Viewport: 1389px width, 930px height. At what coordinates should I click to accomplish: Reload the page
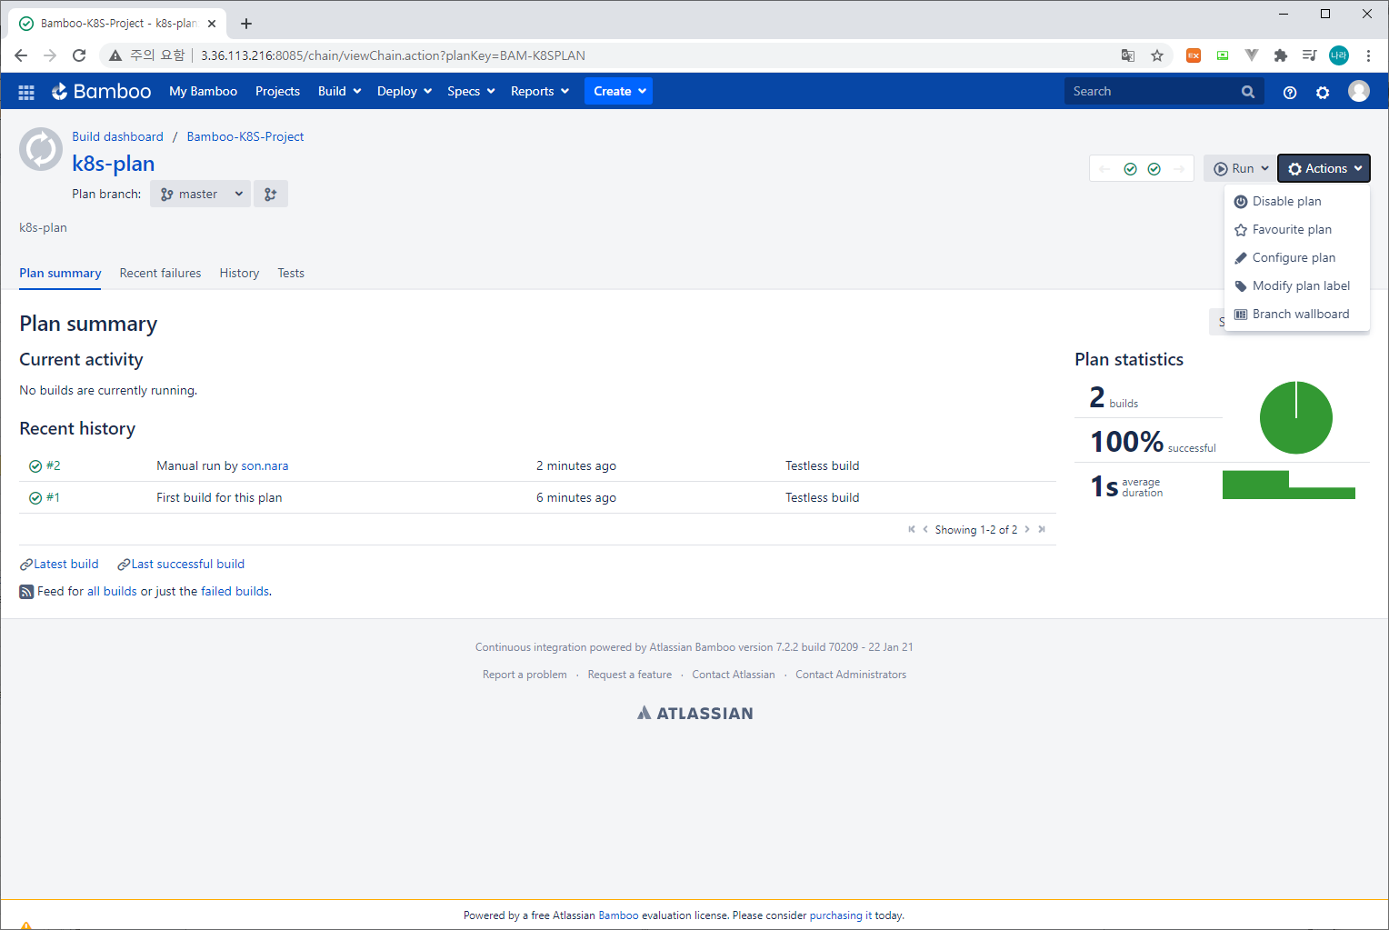[79, 55]
